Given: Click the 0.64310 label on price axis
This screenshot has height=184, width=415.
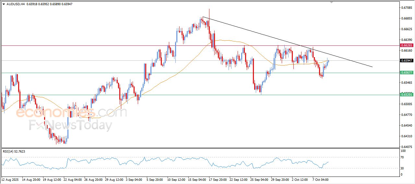Looking at the screenshot, I should (406, 136).
